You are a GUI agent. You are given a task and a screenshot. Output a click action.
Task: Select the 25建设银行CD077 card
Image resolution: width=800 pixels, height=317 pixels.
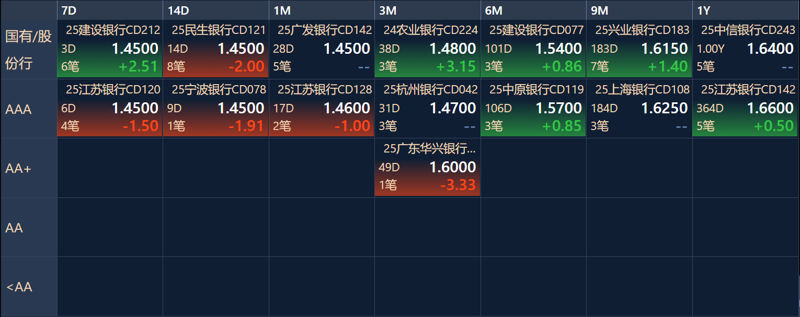coord(533,49)
